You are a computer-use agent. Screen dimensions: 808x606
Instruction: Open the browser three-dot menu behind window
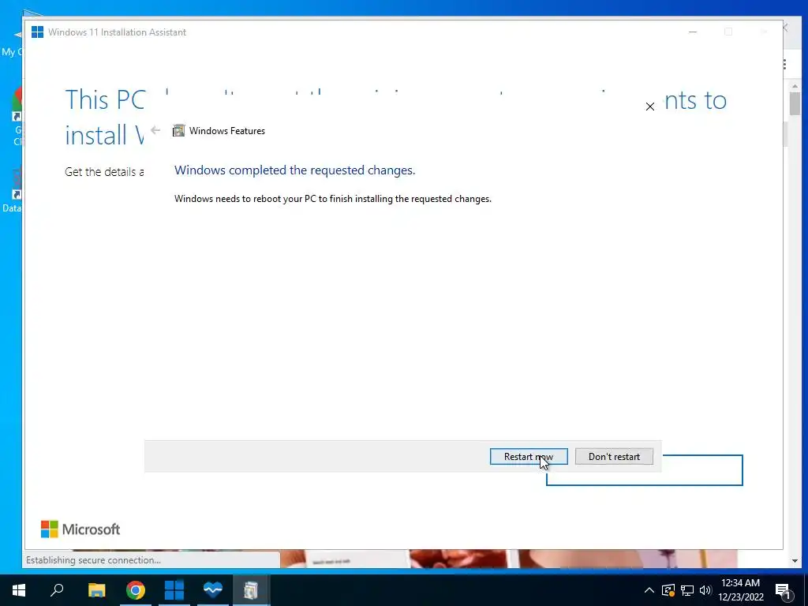coord(784,65)
